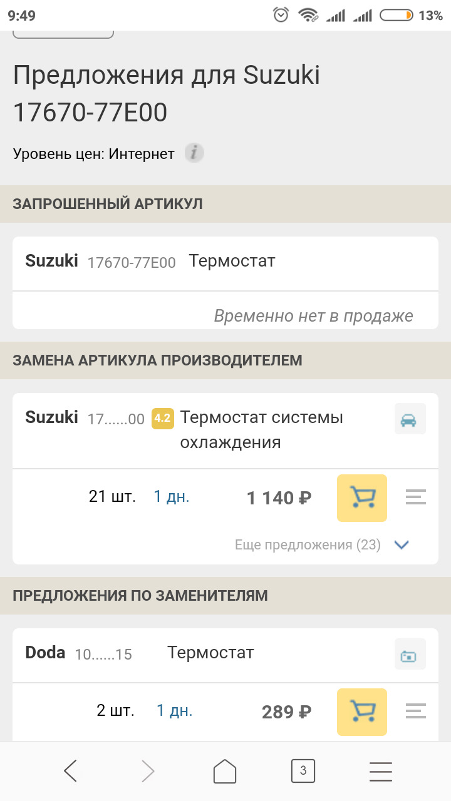Add the Doda thermostat to cart

tap(361, 712)
